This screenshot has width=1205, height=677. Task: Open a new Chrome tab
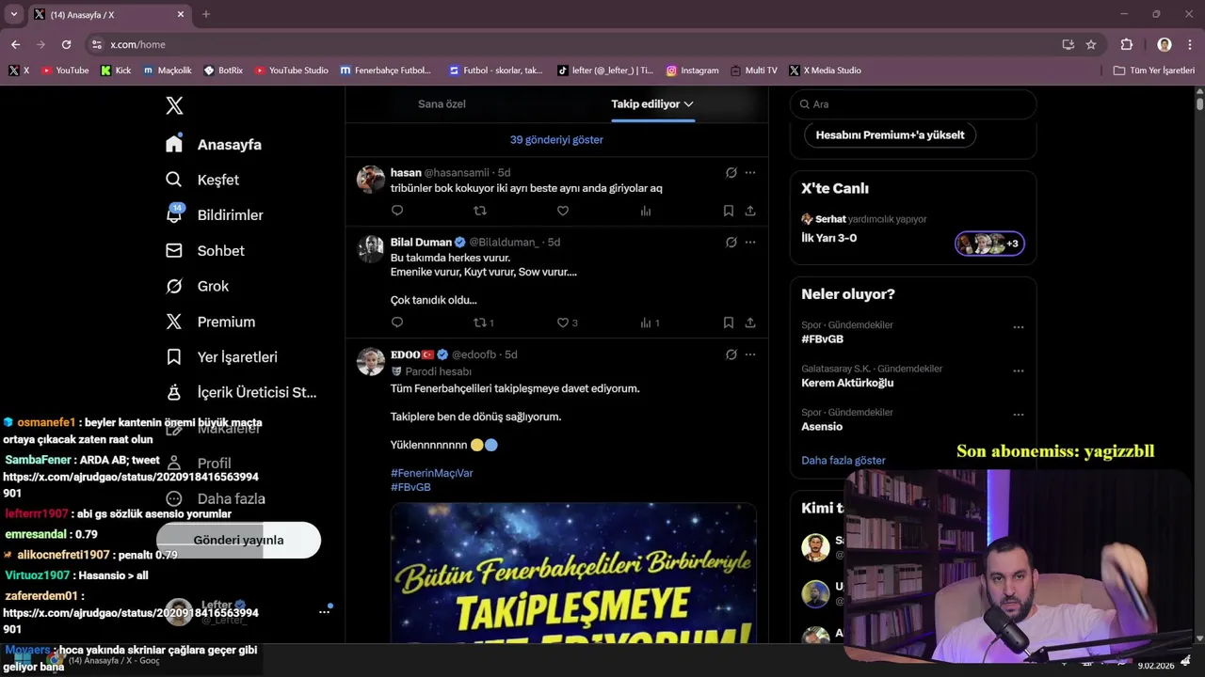pos(206,14)
